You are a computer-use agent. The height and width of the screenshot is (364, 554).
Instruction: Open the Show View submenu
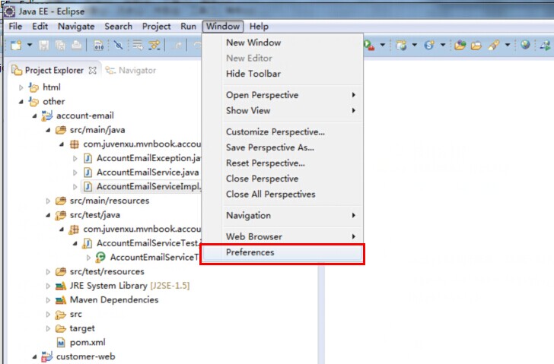[x=282, y=110]
